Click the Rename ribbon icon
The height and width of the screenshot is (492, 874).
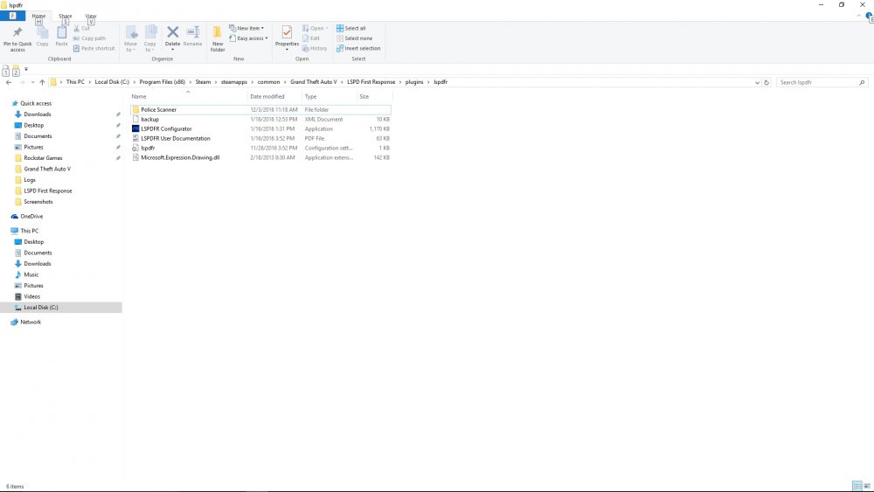(193, 32)
